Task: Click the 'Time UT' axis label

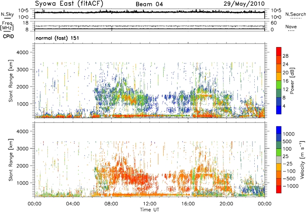Action: pyautogui.click(x=150, y=210)
